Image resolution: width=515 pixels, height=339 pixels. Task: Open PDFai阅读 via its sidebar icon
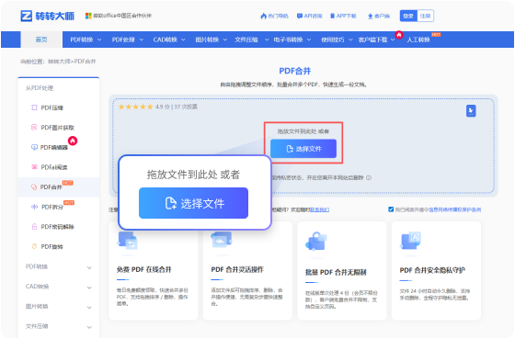34,167
